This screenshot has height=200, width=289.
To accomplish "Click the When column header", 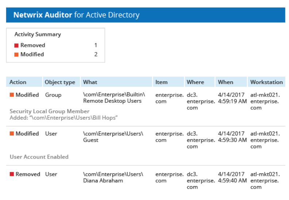I will (231, 82).
